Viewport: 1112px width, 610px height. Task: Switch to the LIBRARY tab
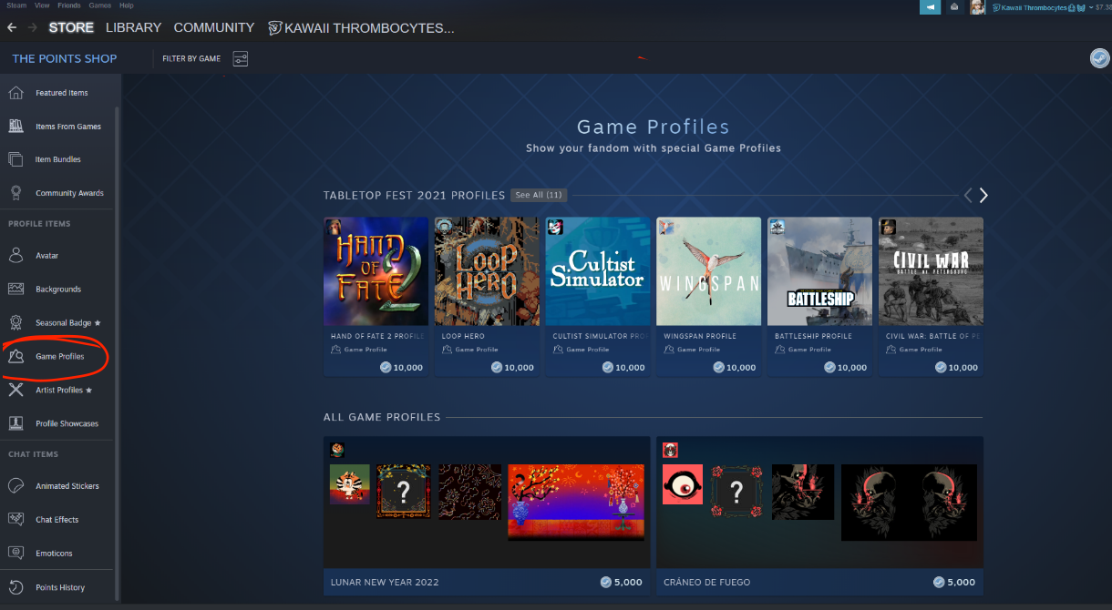coord(133,27)
